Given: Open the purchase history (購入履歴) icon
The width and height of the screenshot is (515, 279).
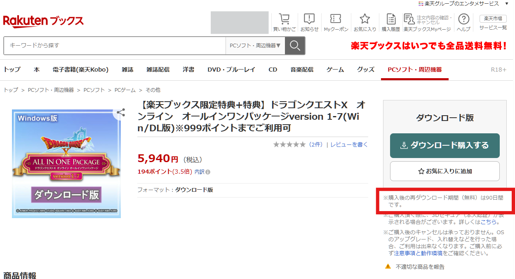Looking at the screenshot, I should pos(391,22).
